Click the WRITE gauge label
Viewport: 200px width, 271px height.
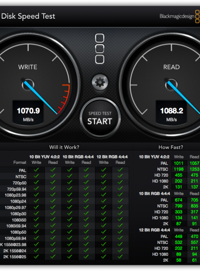(28, 67)
